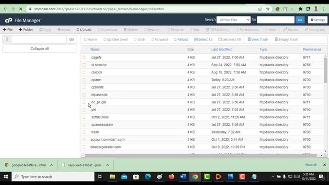This screenshot has height=185, width=329.
Task: Select the .cl.selector folder icon
Action: click(x=84, y=65)
